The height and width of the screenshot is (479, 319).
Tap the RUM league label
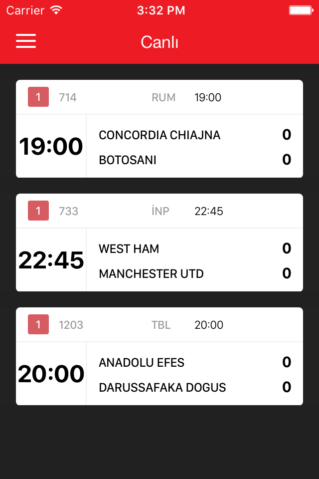[x=163, y=97]
